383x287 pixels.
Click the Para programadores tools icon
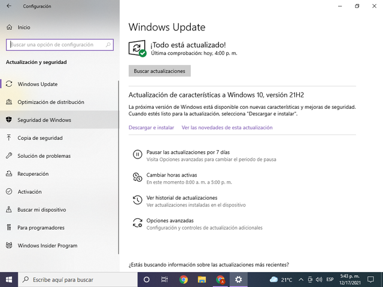(9, 227)
